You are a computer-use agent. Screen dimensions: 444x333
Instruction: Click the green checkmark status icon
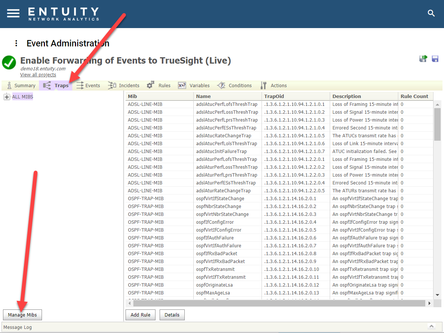pos(9,62)
